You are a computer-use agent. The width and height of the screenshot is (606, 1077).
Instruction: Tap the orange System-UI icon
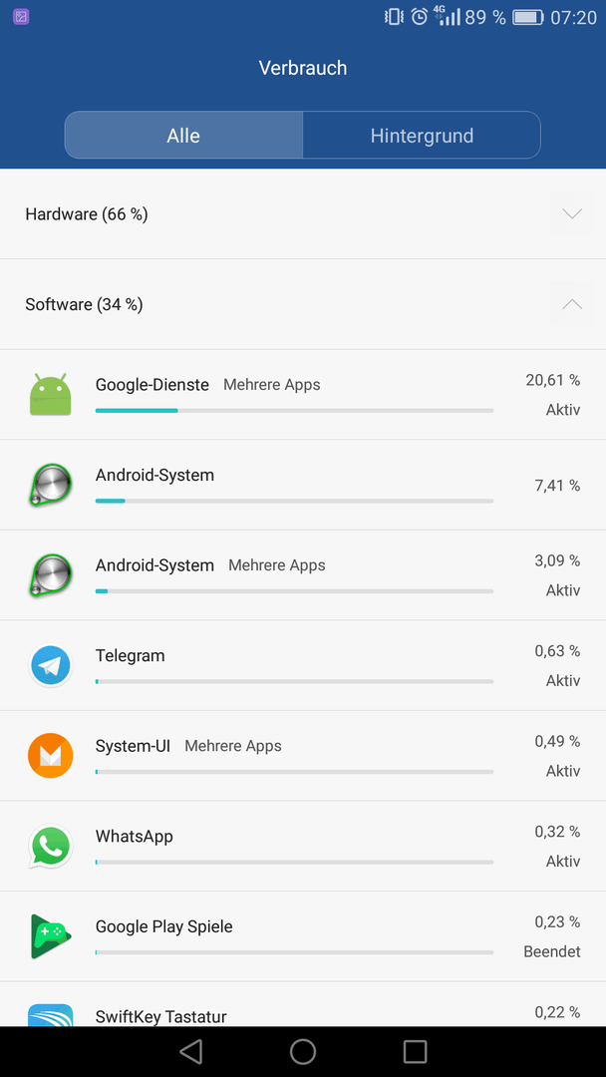coord(51,756)
